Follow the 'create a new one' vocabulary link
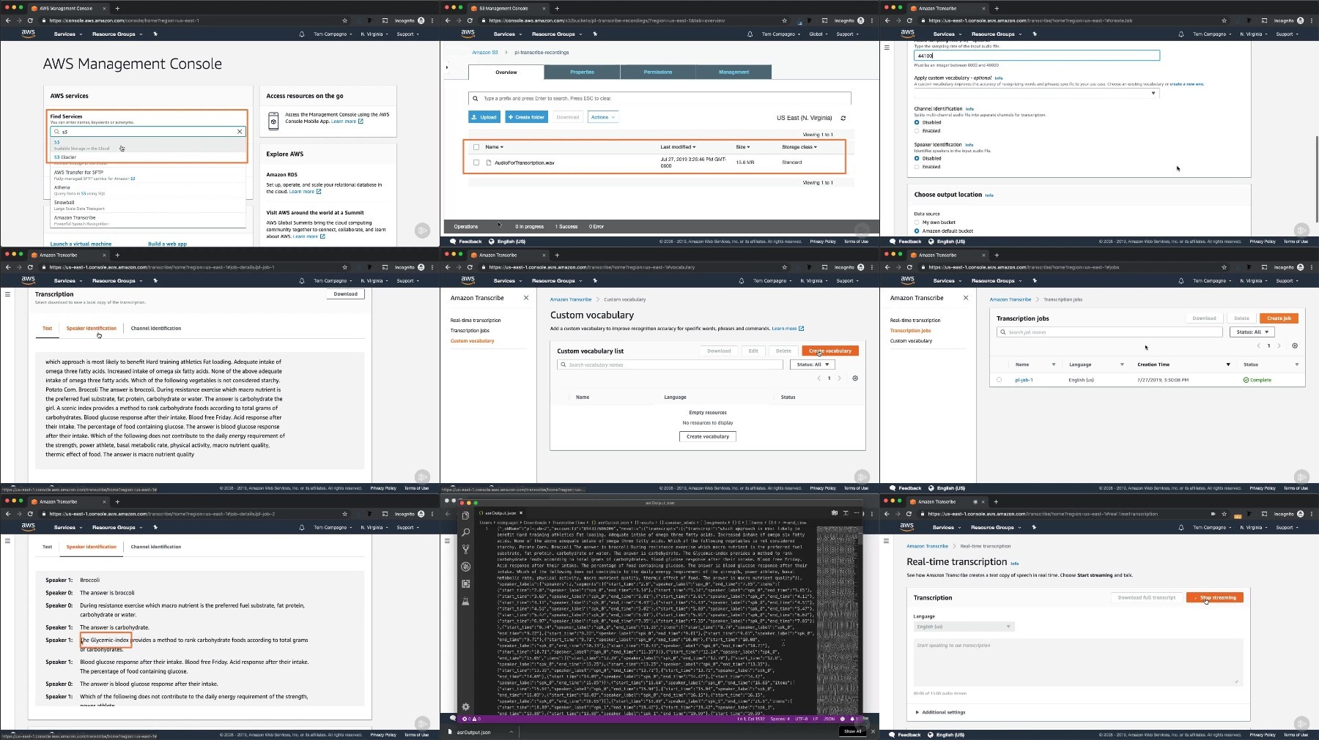The width and height of the screenshot is (1319, 740). point(1186,84)
